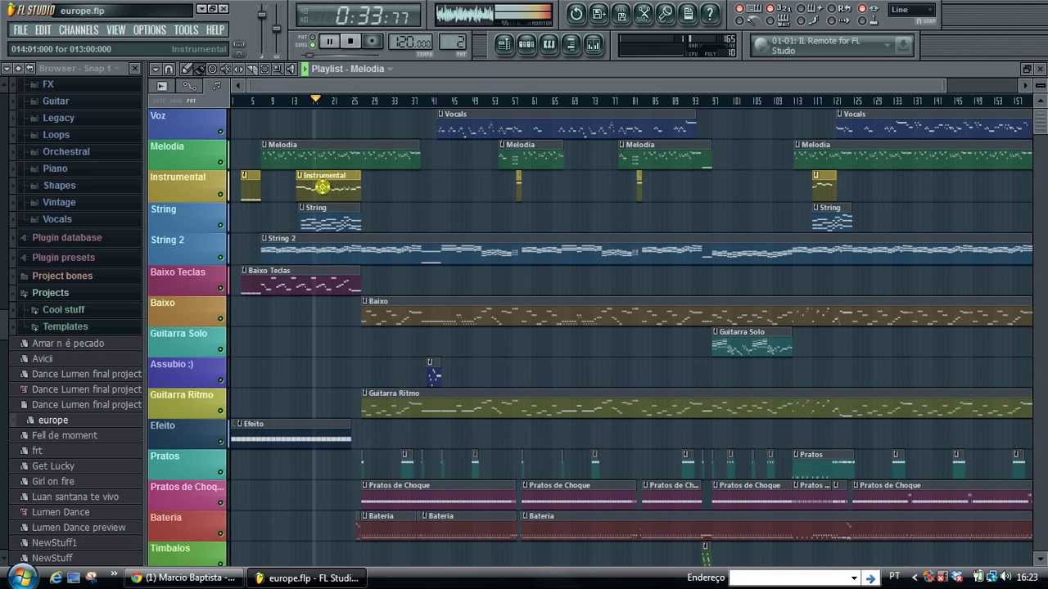Click the save floppy with plus icon
Image resolution: width=1048 pixels, height=589 pixels.
coord(599,14)
